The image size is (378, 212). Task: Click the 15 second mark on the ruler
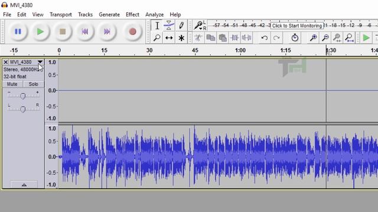pos(104,51)
